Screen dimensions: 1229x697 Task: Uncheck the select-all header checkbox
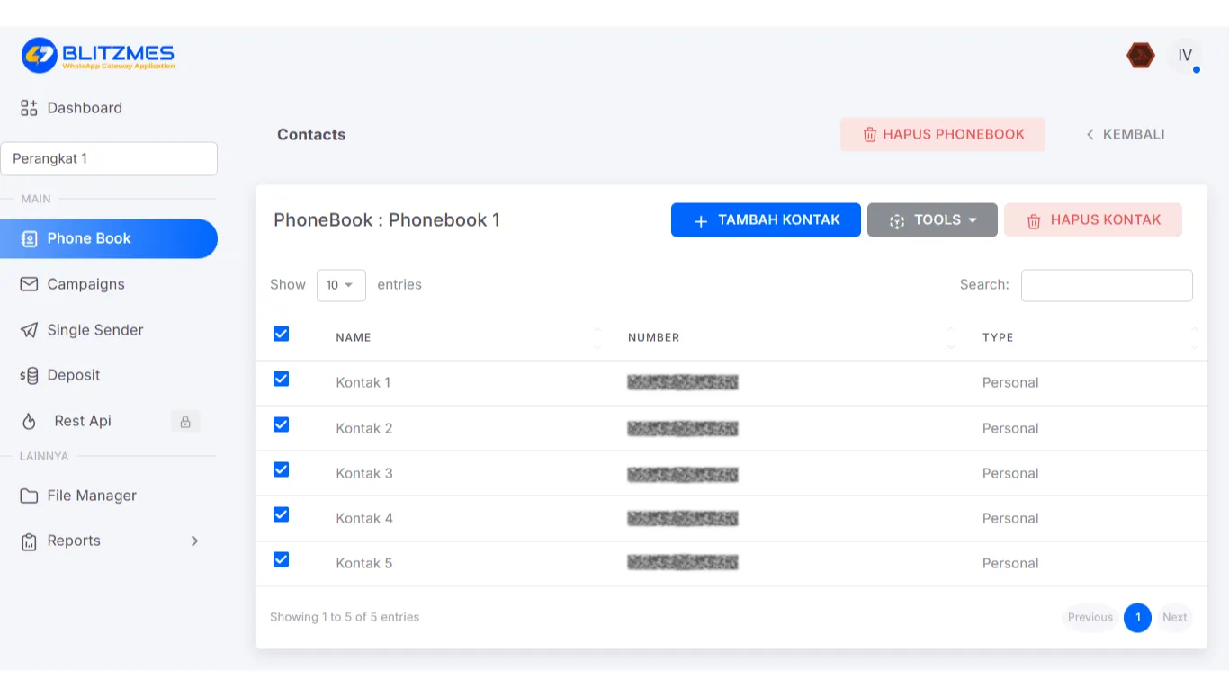(281, 334)
